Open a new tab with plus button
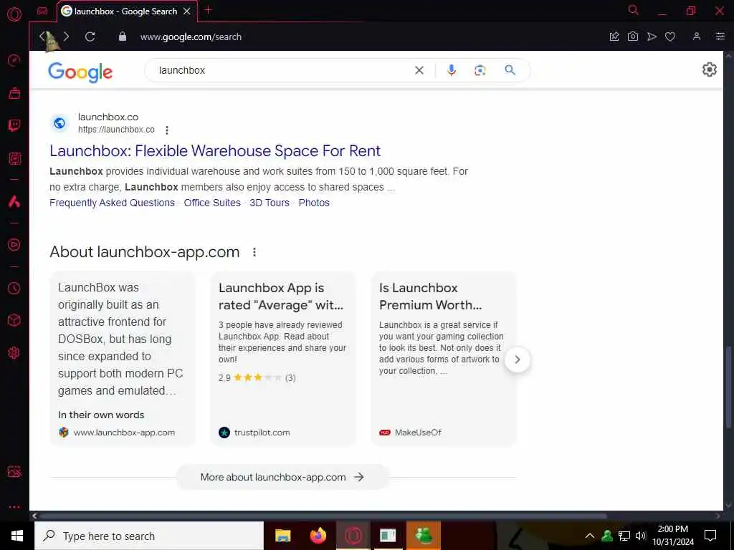734x550 pixels. click(209, 10)
